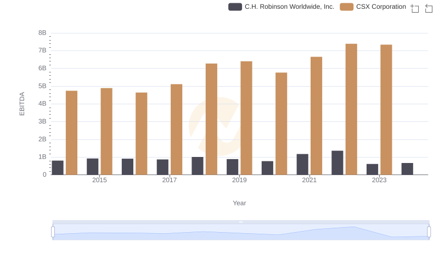This screenshot has height=253, width=439.
Task: Toggle the CSX Corporation legend label
Action: tap(381, 7)
